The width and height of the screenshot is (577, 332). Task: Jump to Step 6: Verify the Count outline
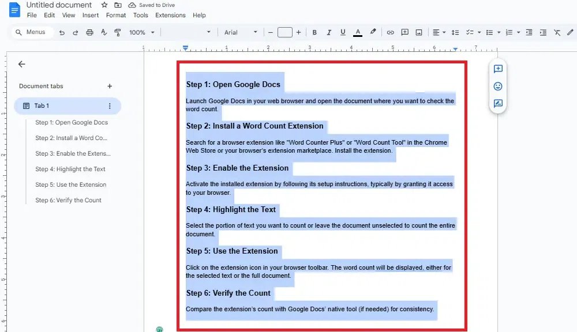point(69,200)
